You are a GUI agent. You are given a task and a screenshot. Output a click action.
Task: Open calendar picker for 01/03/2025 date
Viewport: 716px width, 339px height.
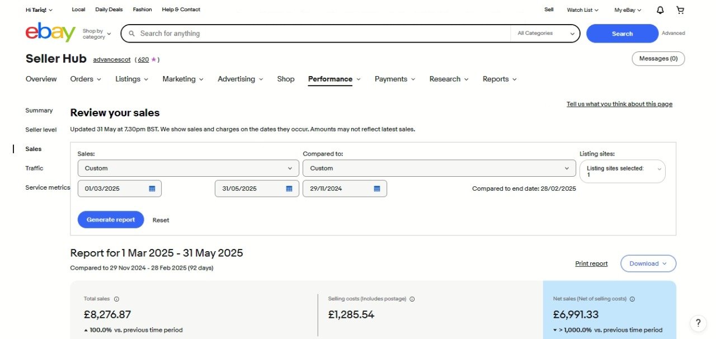(x=152, y=189)
